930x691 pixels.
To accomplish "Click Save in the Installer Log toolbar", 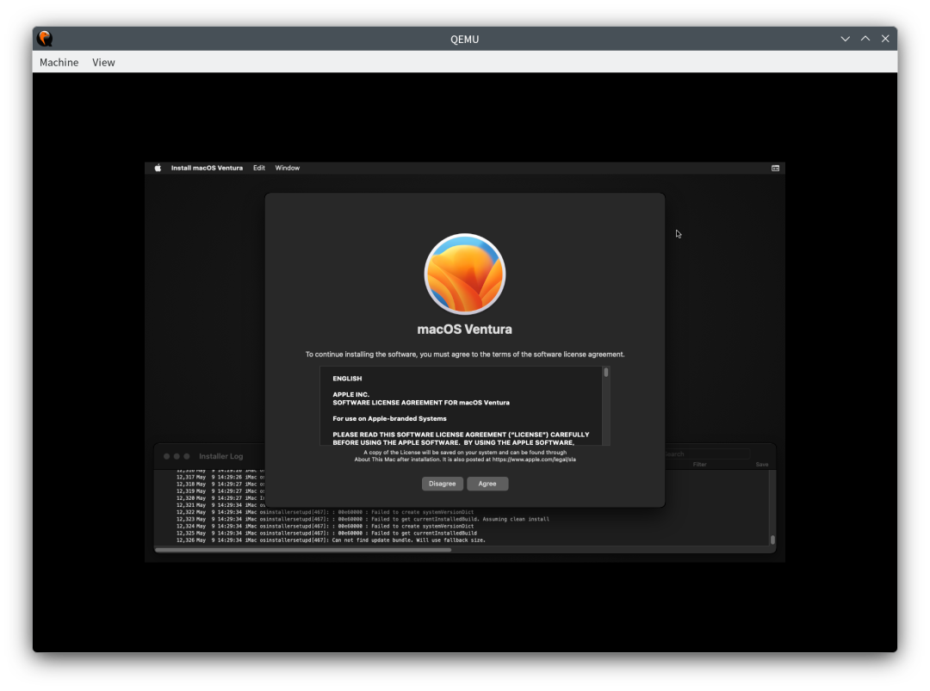I will click(x=762, y=465).
